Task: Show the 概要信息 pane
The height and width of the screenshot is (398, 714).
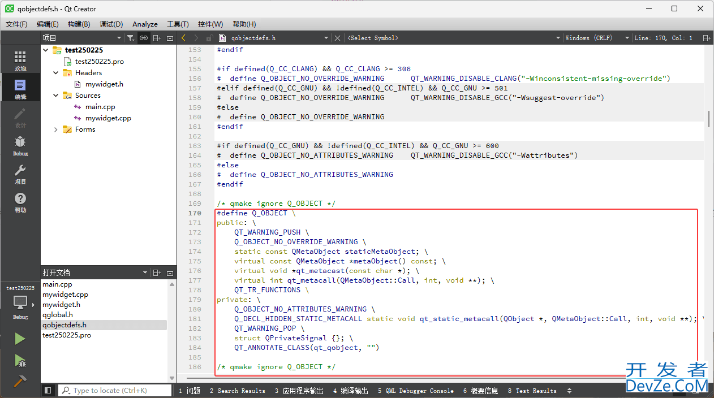Action: pyautogui.click(x=480, y=391)
